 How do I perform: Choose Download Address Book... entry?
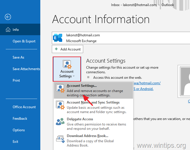(94, 140)
